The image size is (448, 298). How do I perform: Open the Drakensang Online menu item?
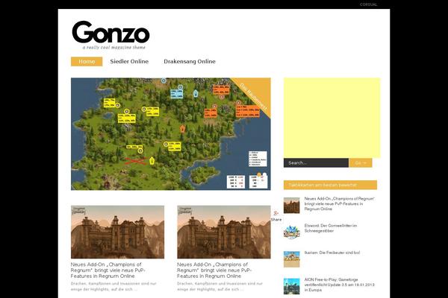190,62
